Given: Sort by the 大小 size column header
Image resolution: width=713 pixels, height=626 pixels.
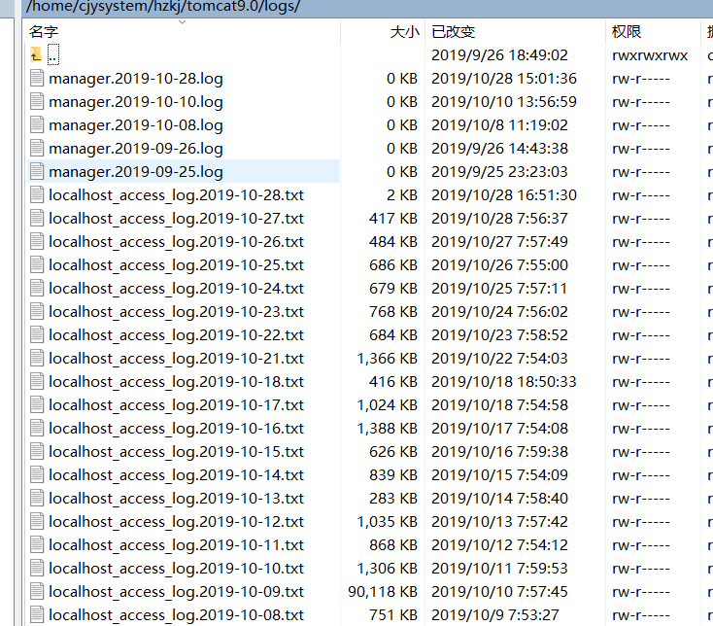Looking at the screenshot, I should pos(403,31).
